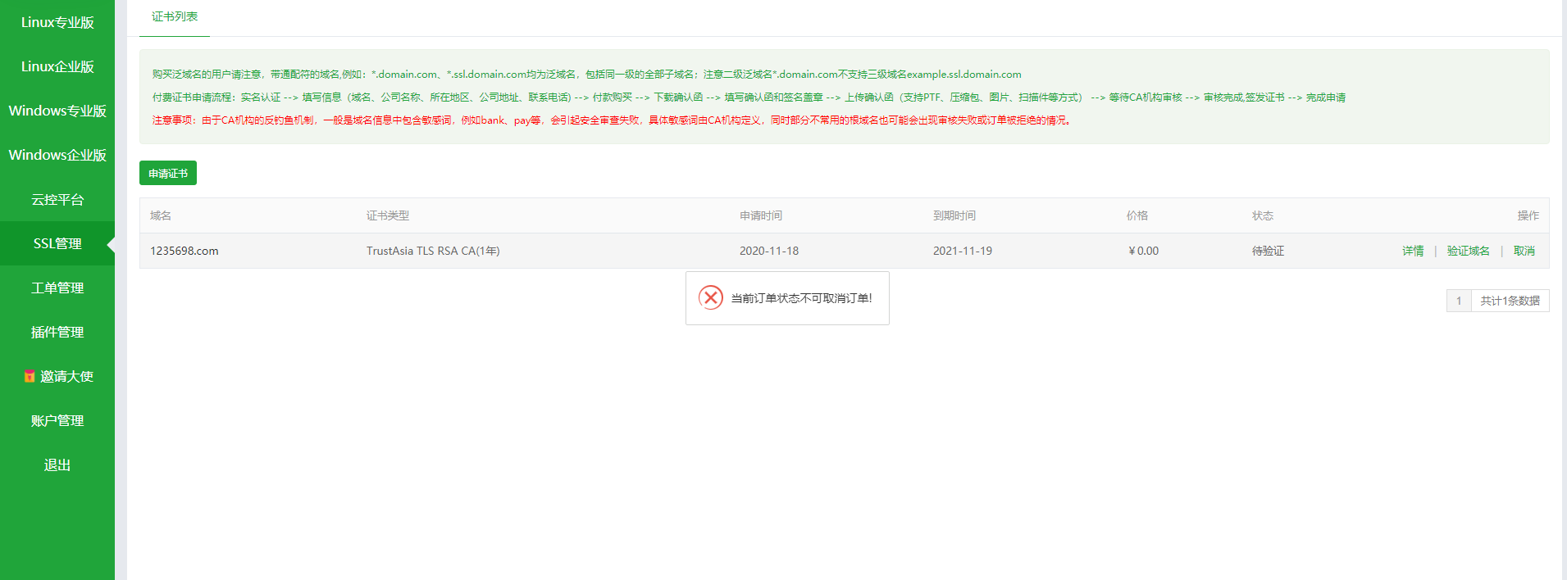This screenshot has width=1567, height=580.
Task: Click the 申请证书 button
Action: click(168, 173)
